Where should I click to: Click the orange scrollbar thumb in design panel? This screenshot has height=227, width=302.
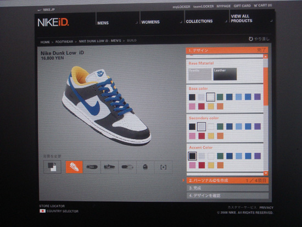266,86
